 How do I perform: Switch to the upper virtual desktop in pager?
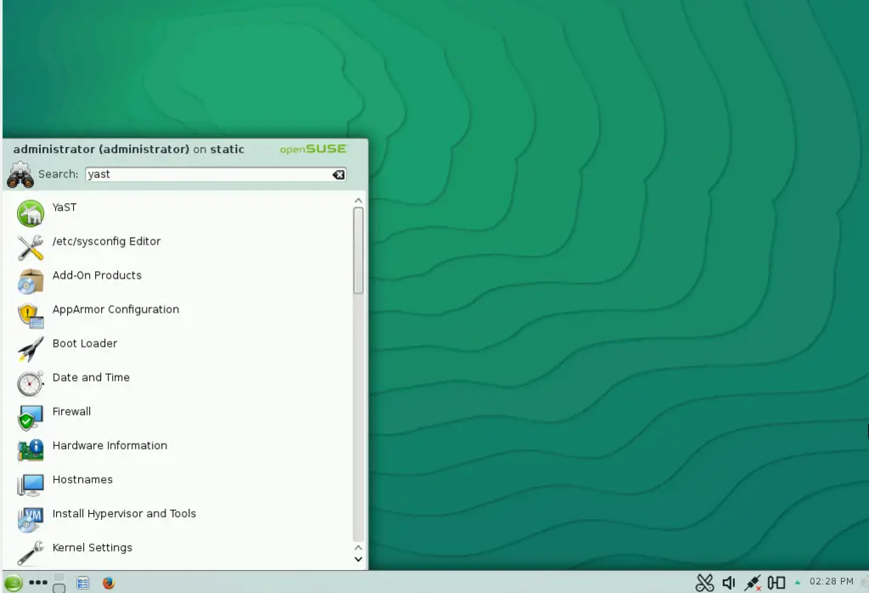tap(59, 577)
